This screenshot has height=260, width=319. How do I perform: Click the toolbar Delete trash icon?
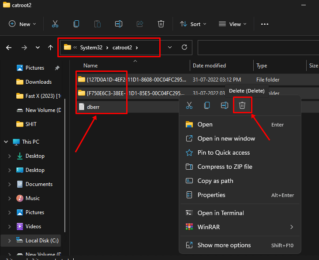161,24
